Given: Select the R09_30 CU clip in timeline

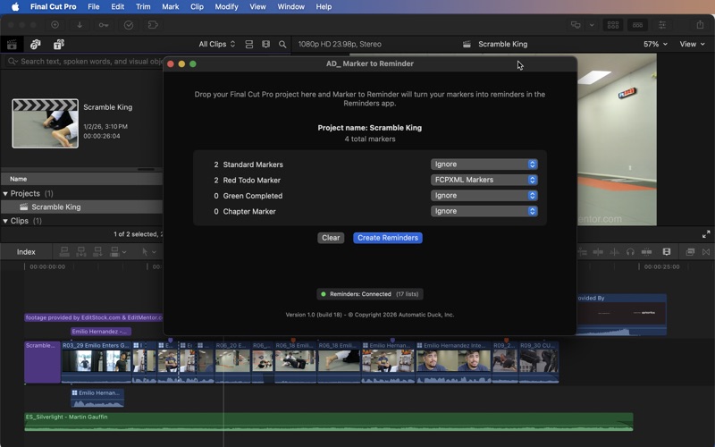Looking at the screenshot, I should (539, 362).
